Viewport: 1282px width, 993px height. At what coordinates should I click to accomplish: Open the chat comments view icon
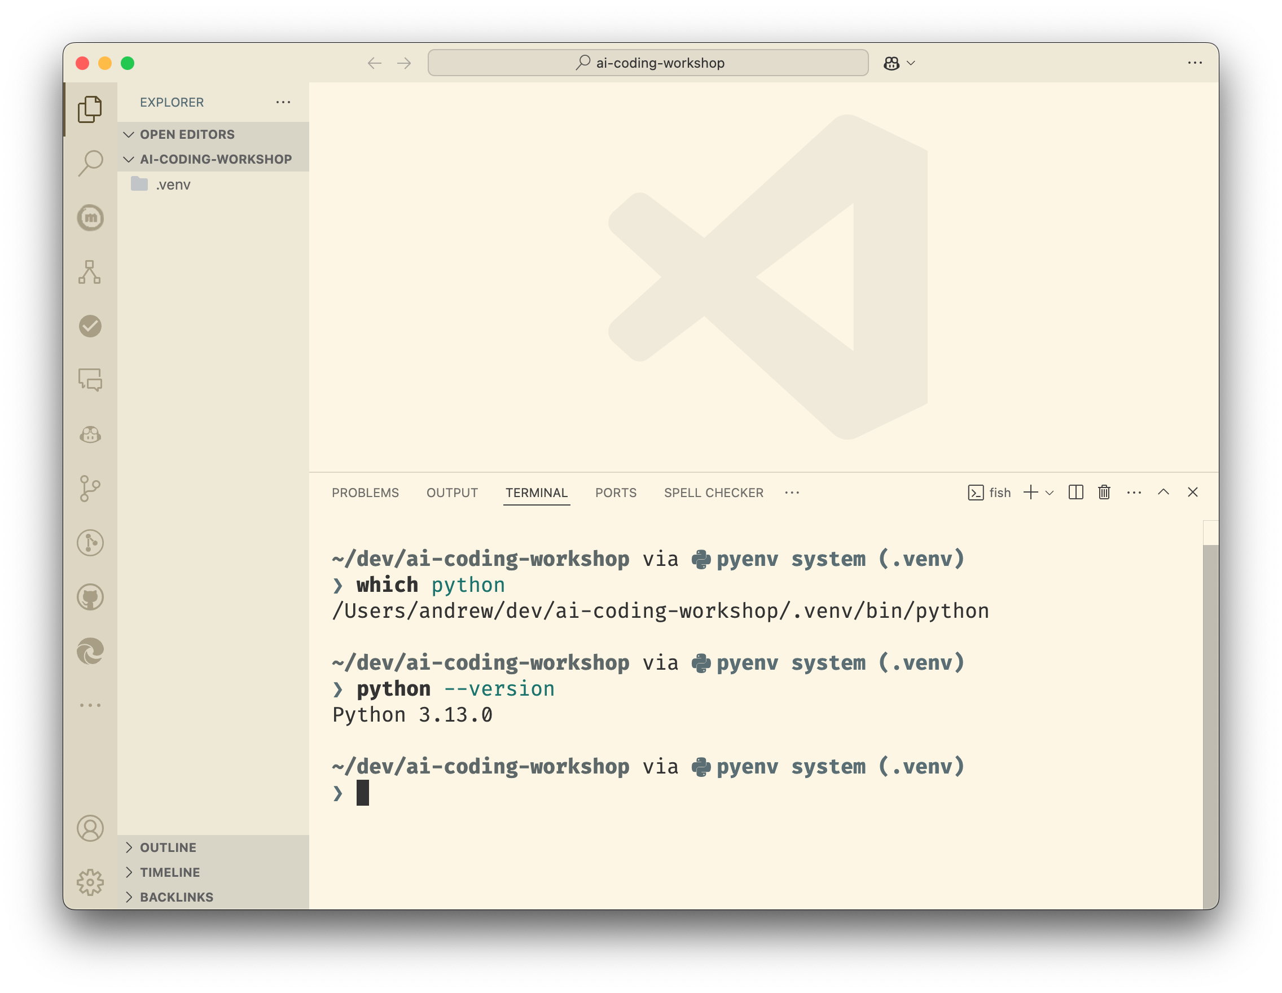pos(90,380)
